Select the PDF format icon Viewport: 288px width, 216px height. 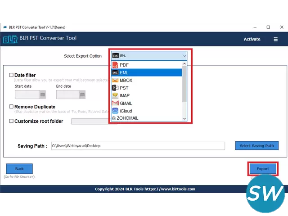click(115, 65)
